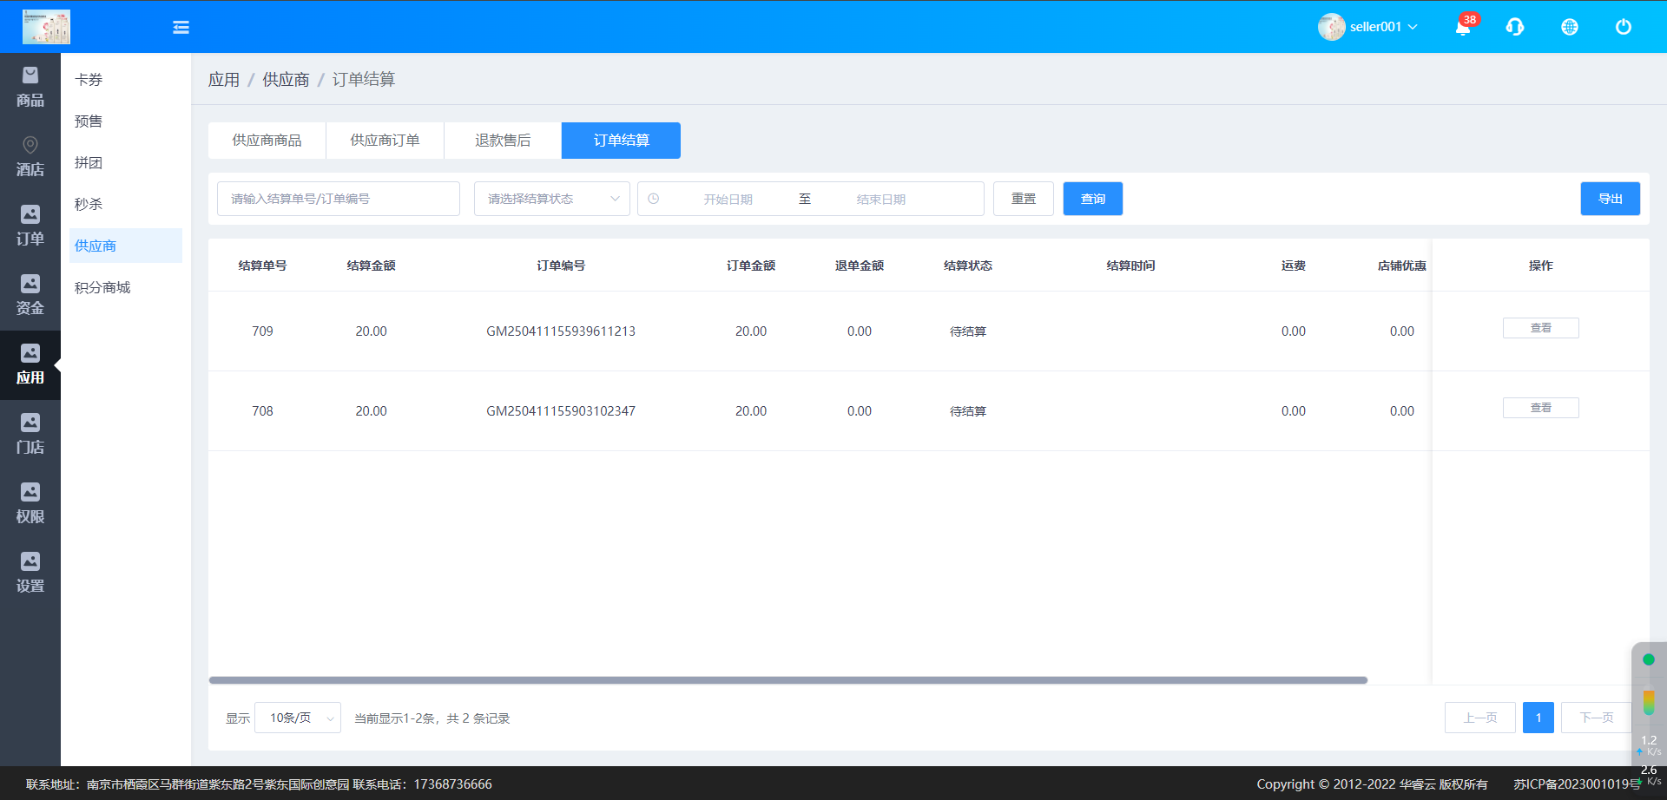Open 资金 section in left sidebar
1667x800 pixels.
pos(30,296)
